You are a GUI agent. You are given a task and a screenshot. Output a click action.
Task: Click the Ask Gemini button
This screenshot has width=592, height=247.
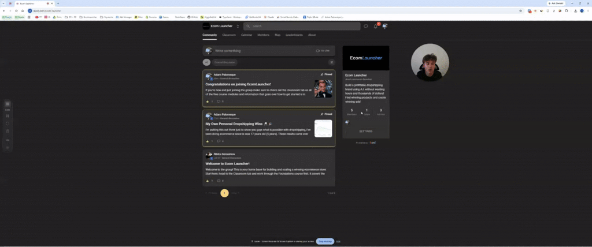click(556, 3)
